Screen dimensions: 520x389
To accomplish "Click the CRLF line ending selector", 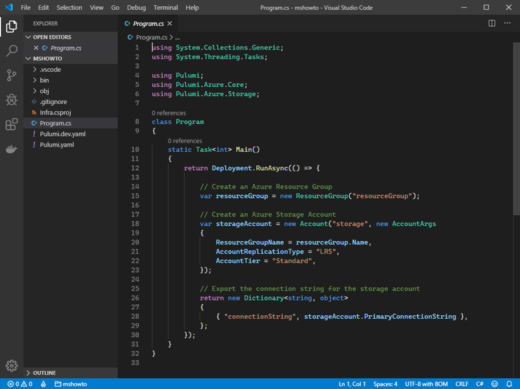I will tap(462, 384).
